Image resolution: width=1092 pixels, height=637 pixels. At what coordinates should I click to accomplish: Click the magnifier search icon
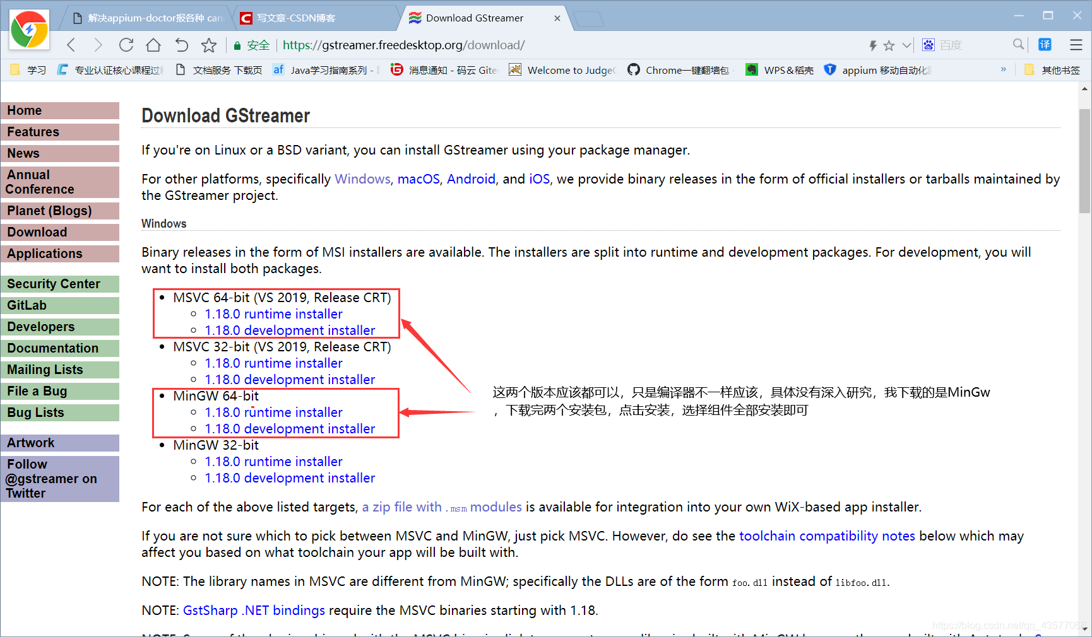pyautogui.click(x=1018, y=44)
